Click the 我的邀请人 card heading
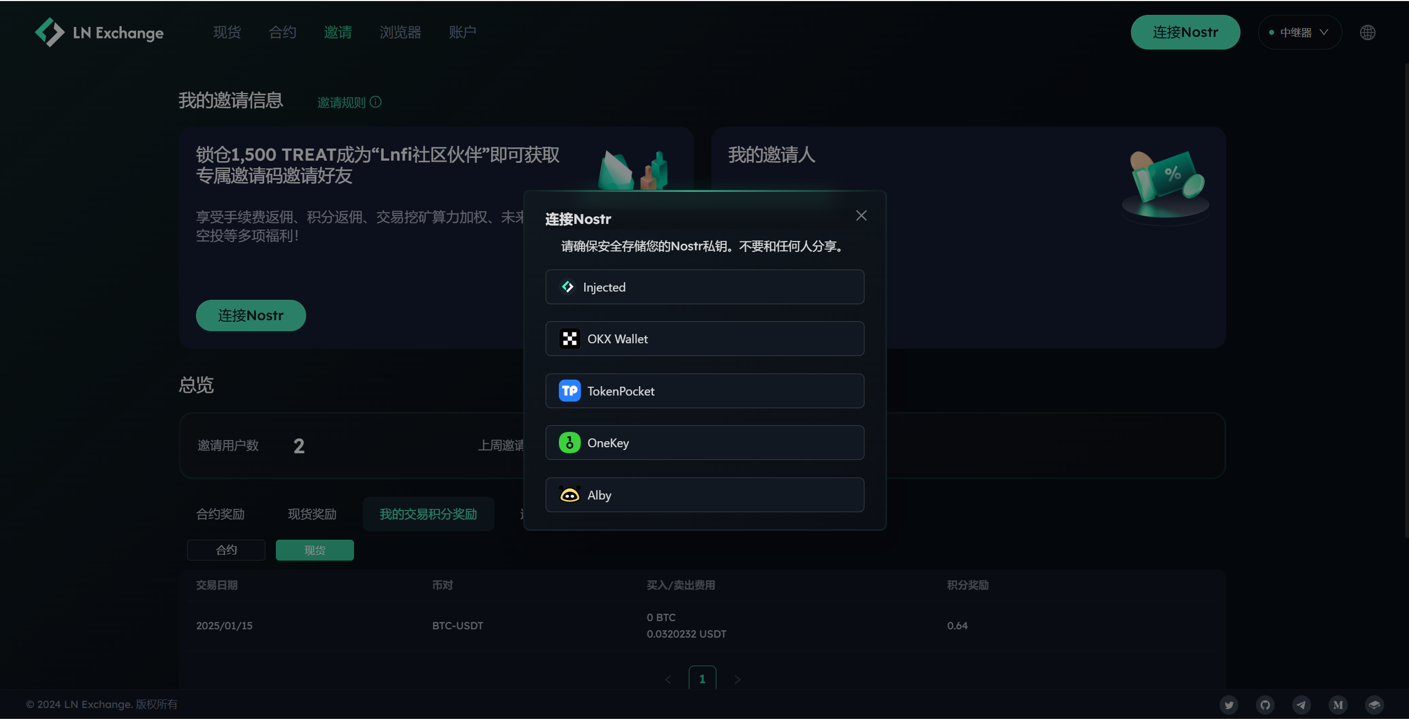Viewport: 1409px width, 719px height. point(772,155)
